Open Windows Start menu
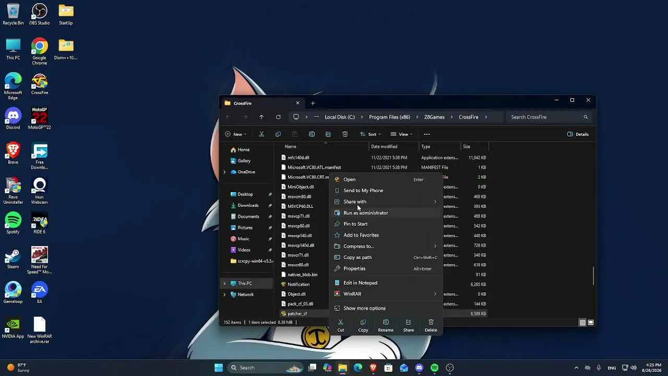 click(x=219, y=368)
